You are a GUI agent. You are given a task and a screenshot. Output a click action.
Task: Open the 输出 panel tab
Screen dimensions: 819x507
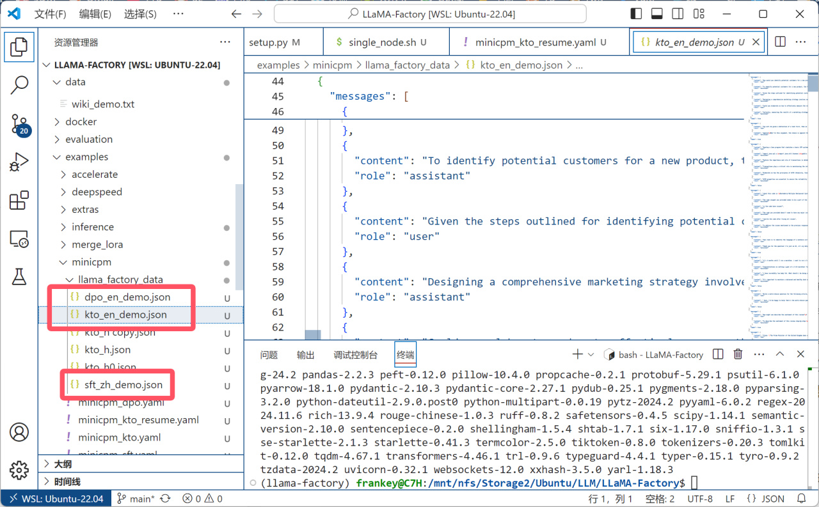(306, 355)
